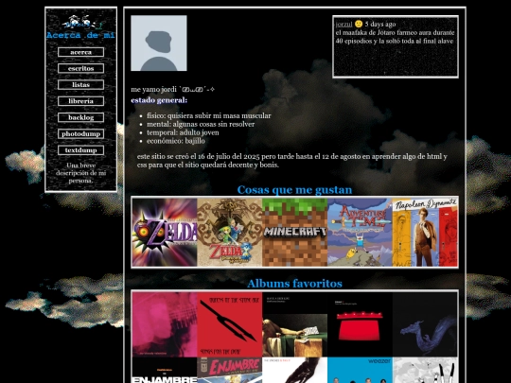Click the line temporal: adulto joven

[x=183, y=132]
